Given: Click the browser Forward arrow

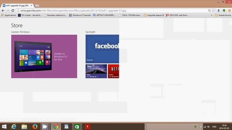Looking at the screenshot, I should pyautogui.click(x=8, y=10).
